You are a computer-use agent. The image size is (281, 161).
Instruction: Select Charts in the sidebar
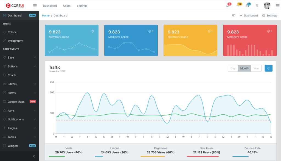[x=12, y=75]
